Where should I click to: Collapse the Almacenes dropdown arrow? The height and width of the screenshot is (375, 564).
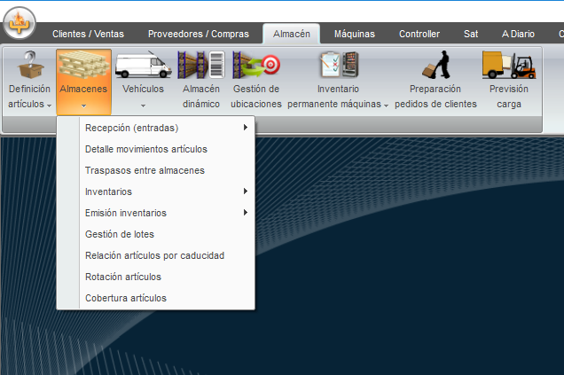tap(84, 106)
